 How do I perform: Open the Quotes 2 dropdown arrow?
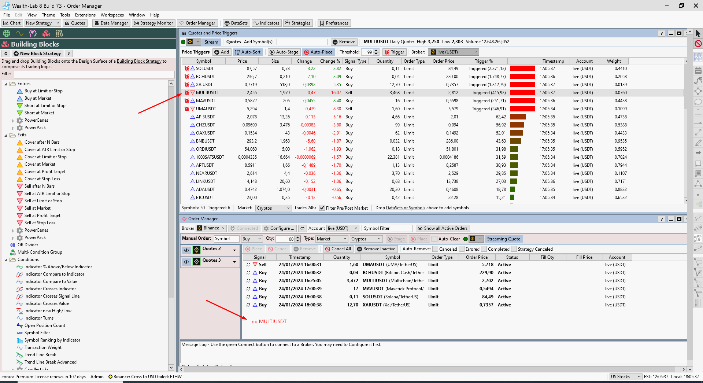pos(234,250)
